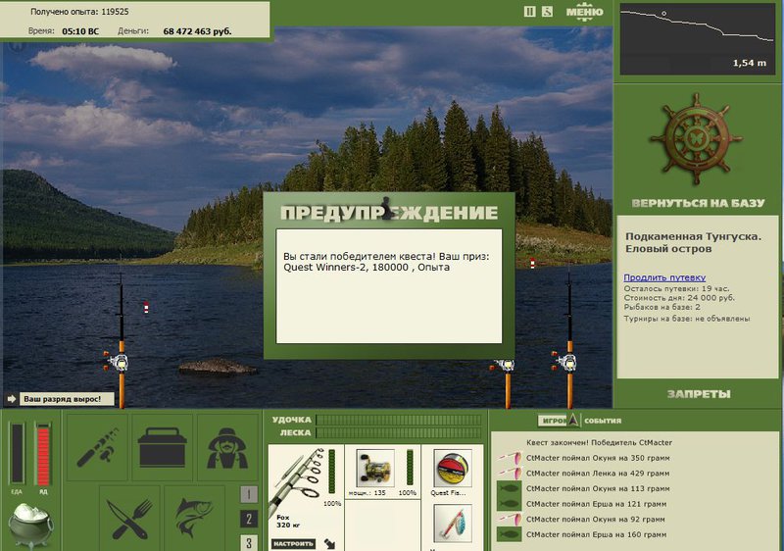Image resolution: width=784 pixels, height=551 pixels.
Task: Click the lure icon beside Ленка на 429 грамм
Action: coord(509,473)
